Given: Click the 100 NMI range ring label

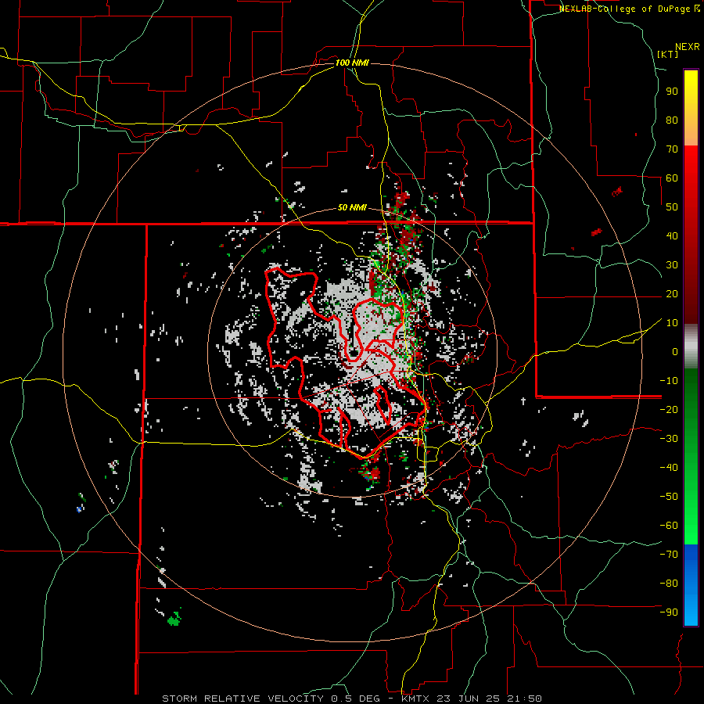Looking at the screenshot, I should 352,63.
